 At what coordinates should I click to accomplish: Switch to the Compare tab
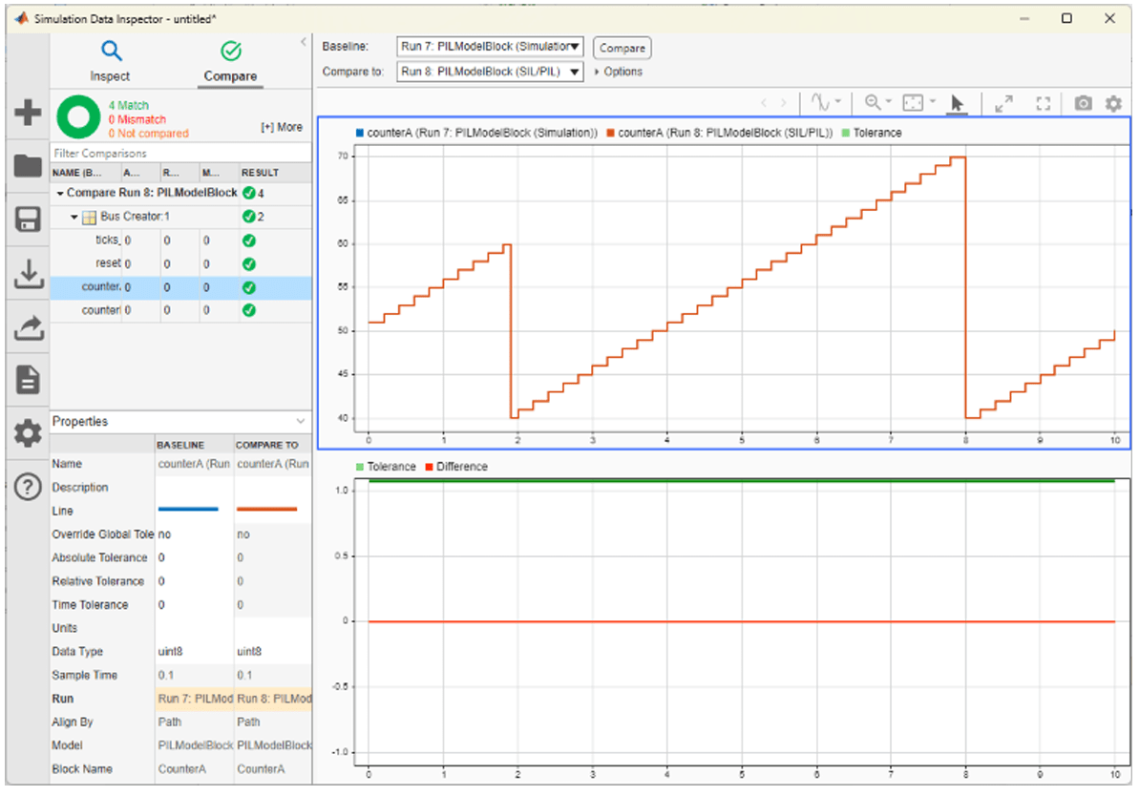(229, 59)
